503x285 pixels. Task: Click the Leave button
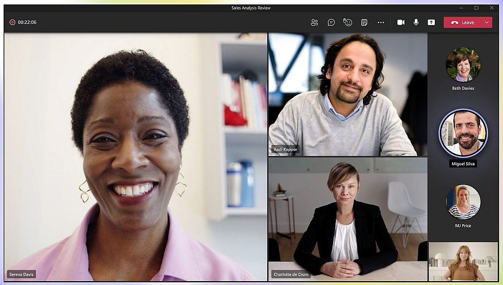463,22
